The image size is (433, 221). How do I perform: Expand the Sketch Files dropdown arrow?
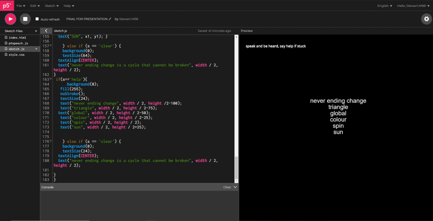36,31
